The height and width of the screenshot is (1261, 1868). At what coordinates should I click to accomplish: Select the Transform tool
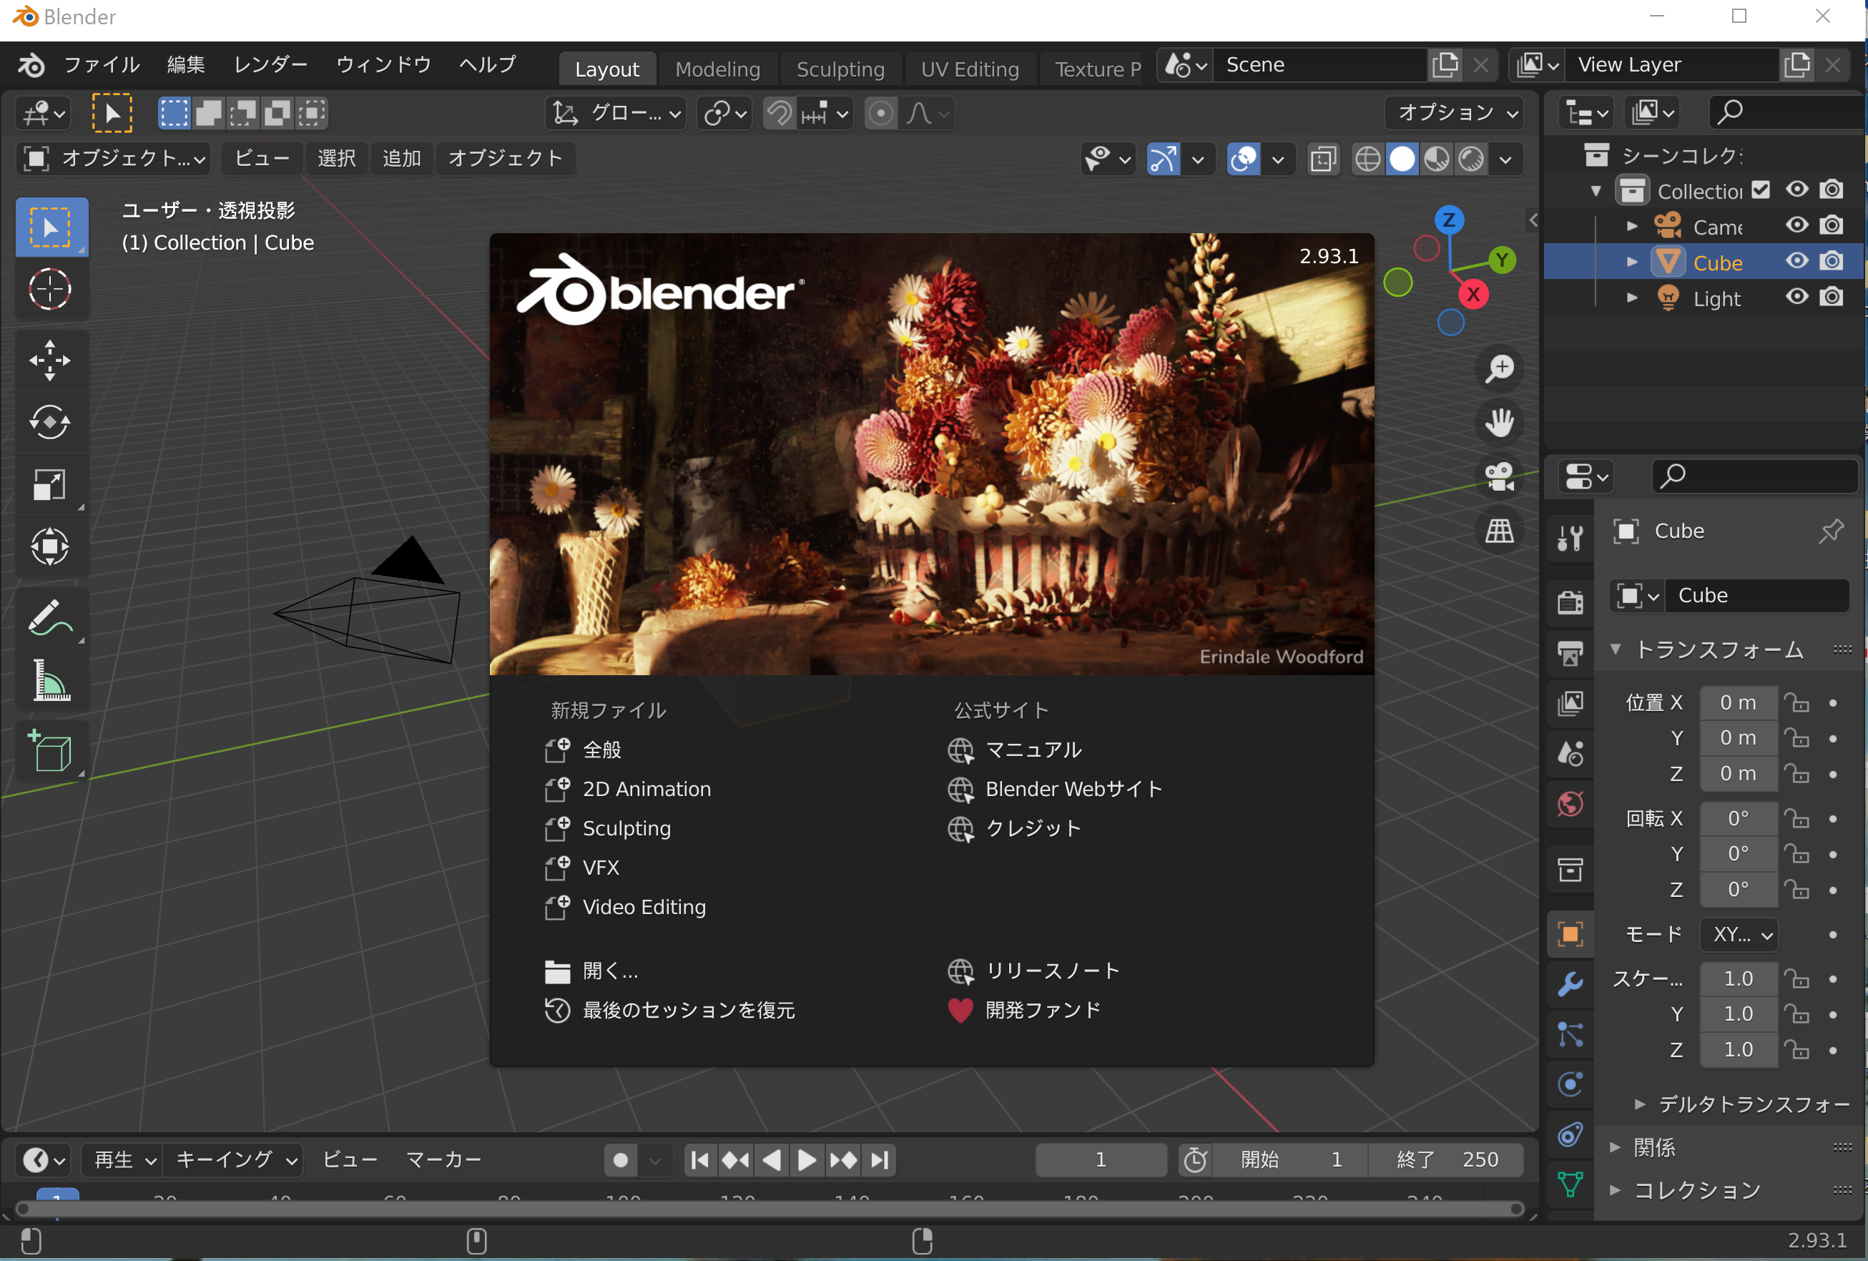pyautogui.click(x=51, y=546)
